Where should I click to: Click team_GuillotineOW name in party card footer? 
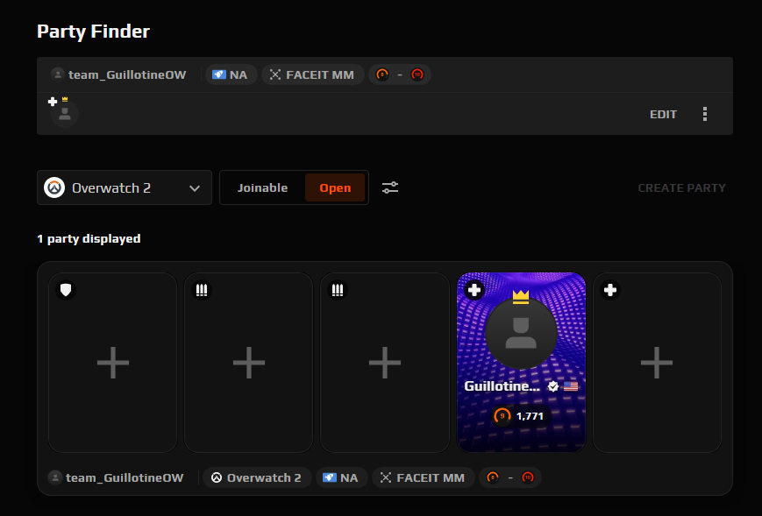pos(125,477)
